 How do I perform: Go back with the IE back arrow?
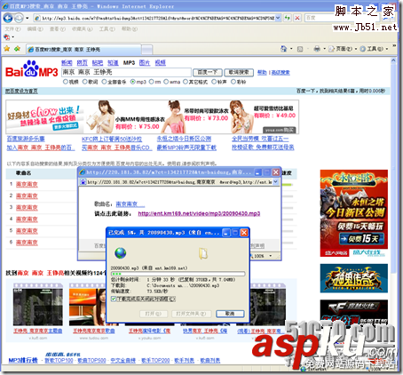click(x=8, y=18)
